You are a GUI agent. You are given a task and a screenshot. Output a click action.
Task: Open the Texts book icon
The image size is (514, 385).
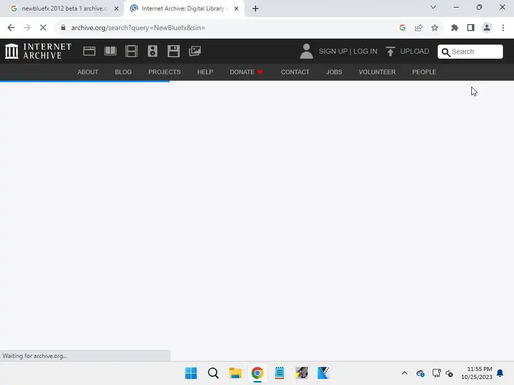tap(110, 51)
